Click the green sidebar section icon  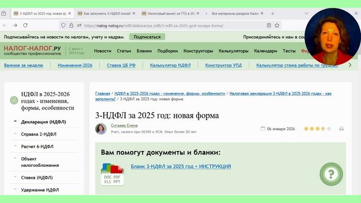point(14,100)
